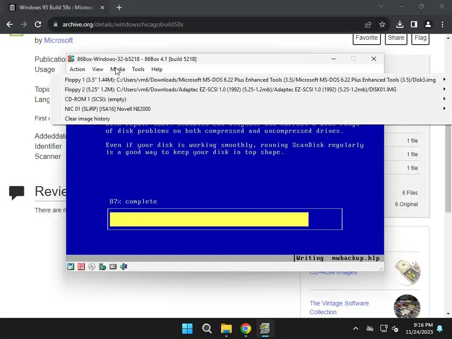
Task: Click the "Writing mwbackup.hlp" status text
Action: click(338, 258)
